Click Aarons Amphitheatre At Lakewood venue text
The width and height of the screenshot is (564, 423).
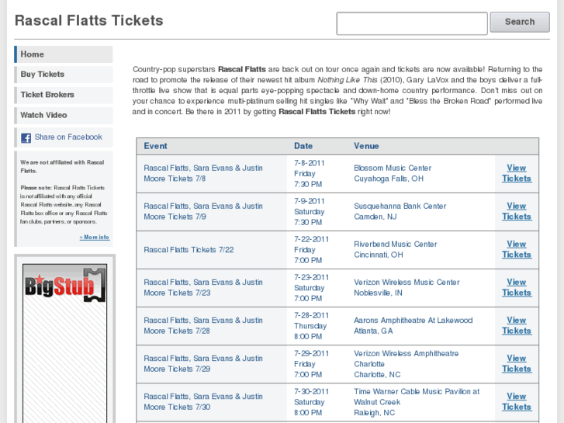pyautogui.click(x=413, y=321)
